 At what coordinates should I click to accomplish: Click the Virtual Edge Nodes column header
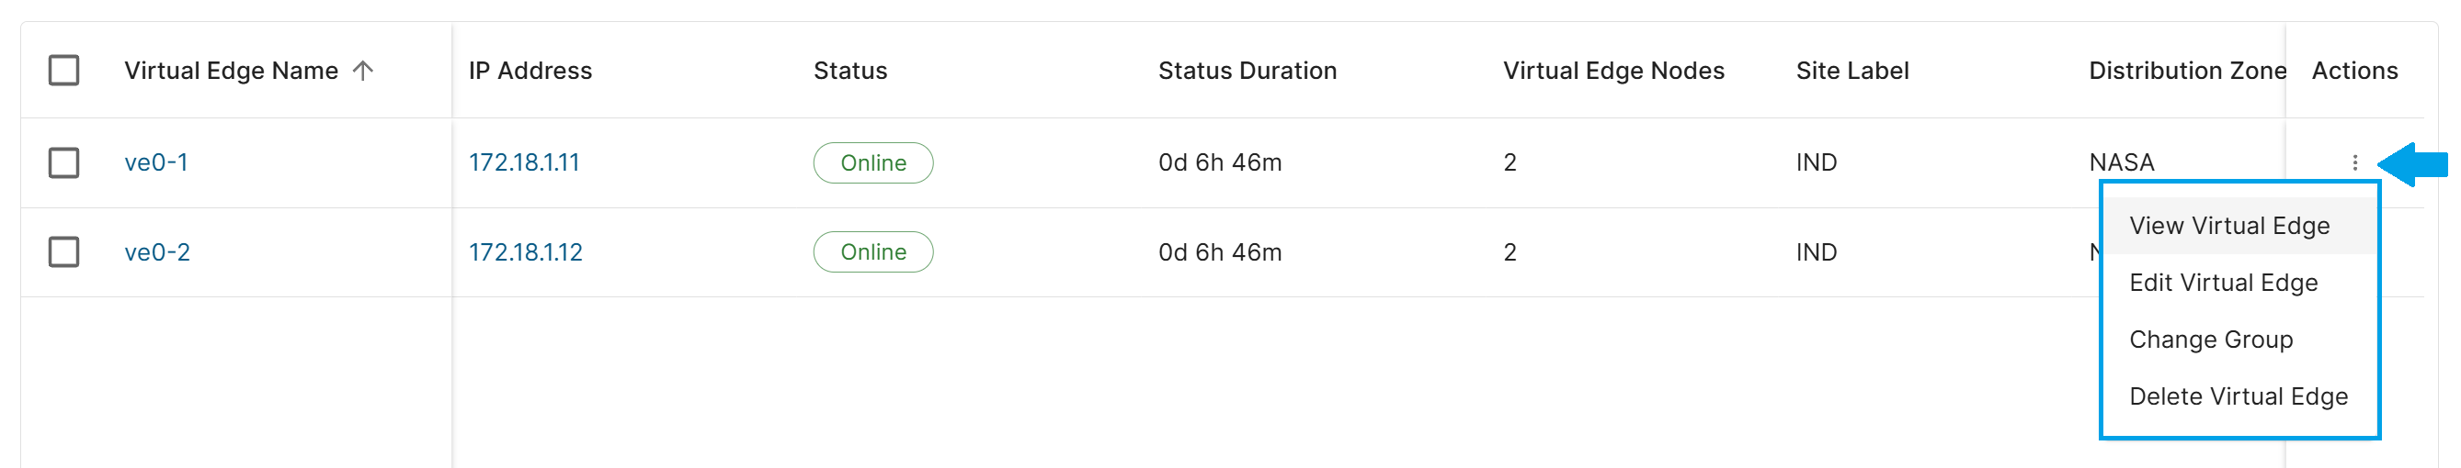pyautogui.click(x=1613, y=71)
